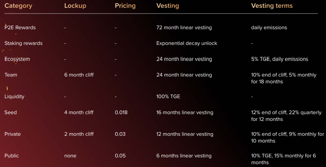Click the Private price 0.03
Image resolution: width=326 pixels, height=167 pixels.
click(x=120, y=134)
